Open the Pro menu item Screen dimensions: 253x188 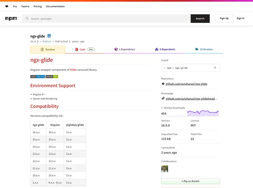click(x=15, y=7)
